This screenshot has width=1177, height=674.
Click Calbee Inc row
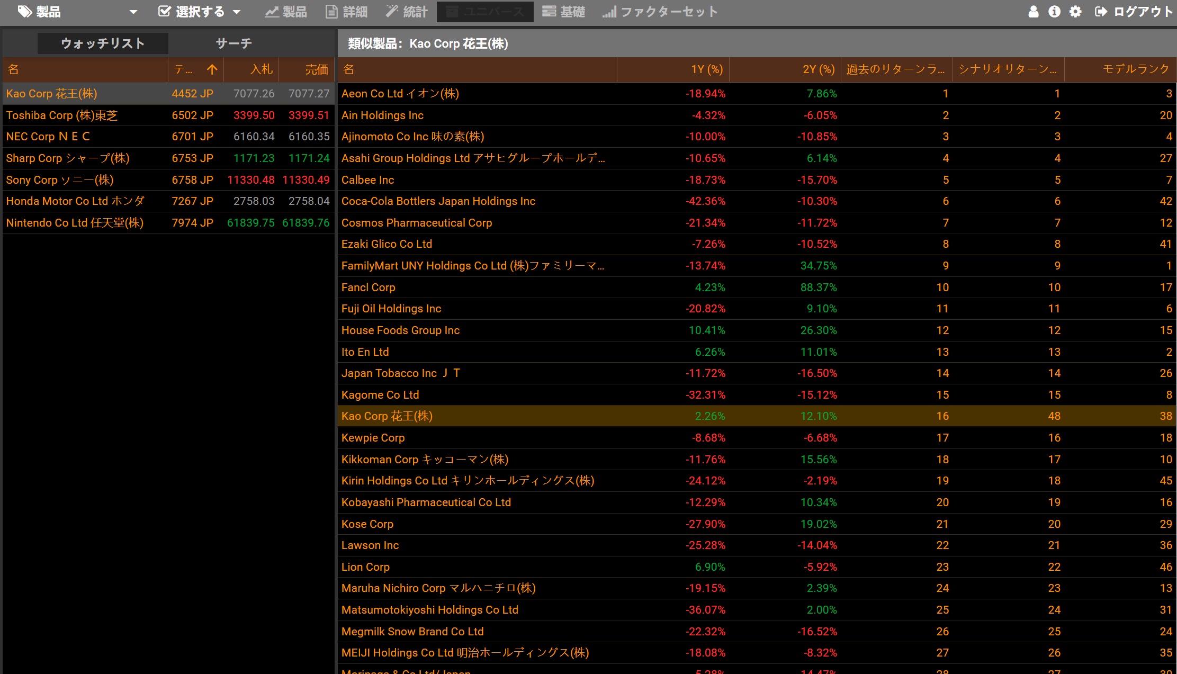point(757,180)
